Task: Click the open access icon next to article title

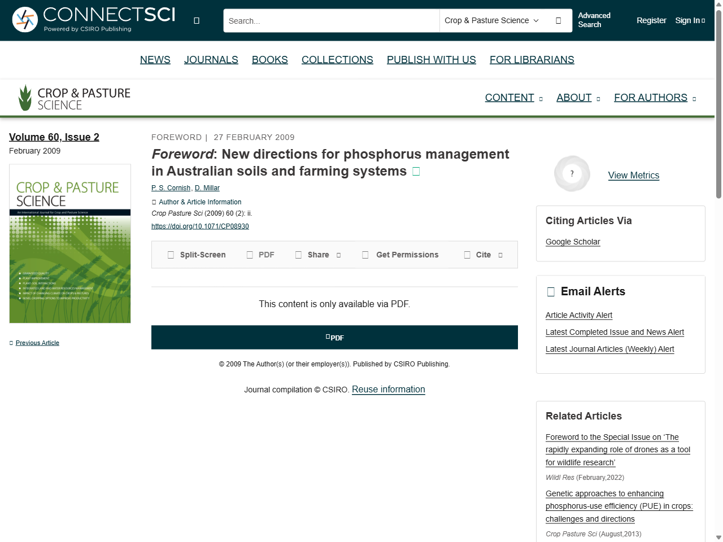Action: pos(416,171)
